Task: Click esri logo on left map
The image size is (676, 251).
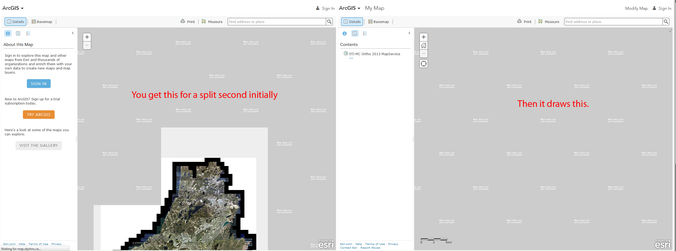Action: (x=326, y=244)
